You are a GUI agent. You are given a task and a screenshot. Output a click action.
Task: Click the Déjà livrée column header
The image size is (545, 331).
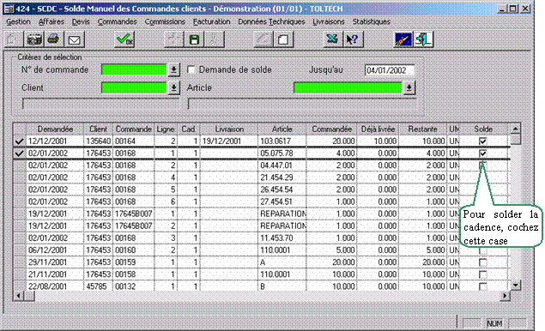click(x=378, y=129)
